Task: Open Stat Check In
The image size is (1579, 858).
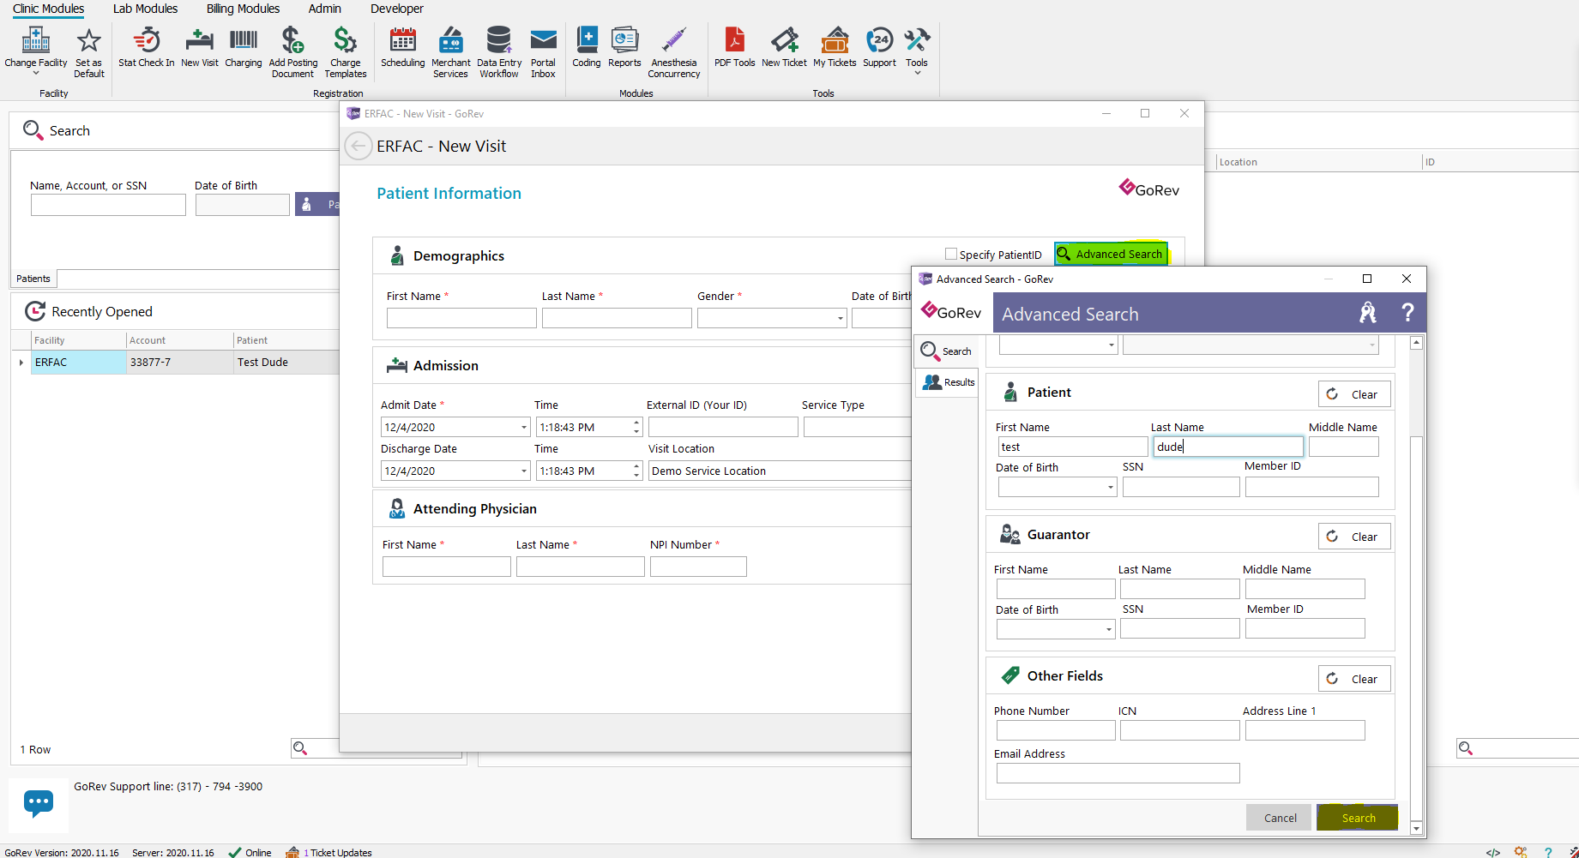Action: [x=147, y=48]
